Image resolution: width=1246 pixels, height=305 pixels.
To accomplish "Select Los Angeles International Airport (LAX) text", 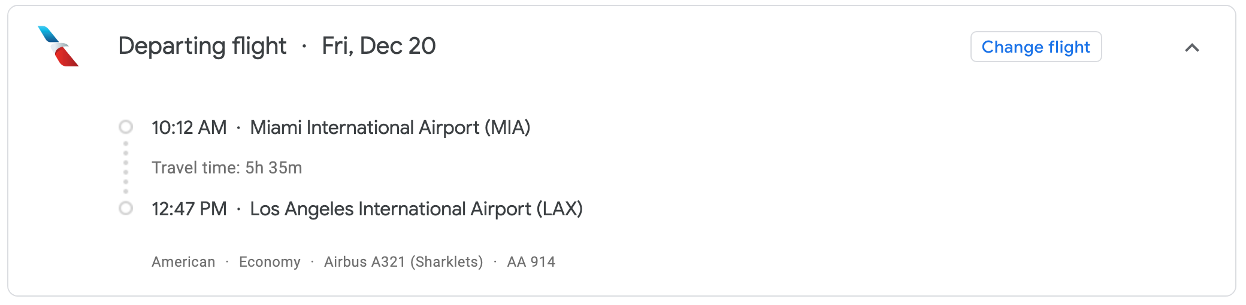I will [416, 209].
